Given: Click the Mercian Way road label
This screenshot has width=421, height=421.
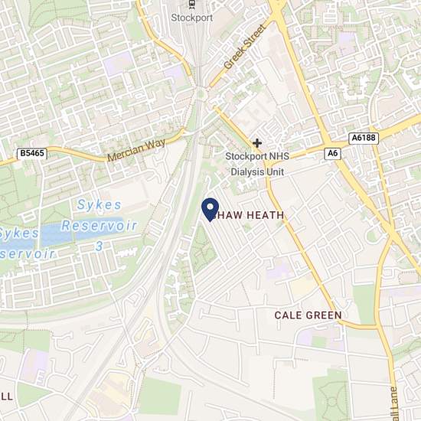Looking at the screenshot, I should (136, 149).
